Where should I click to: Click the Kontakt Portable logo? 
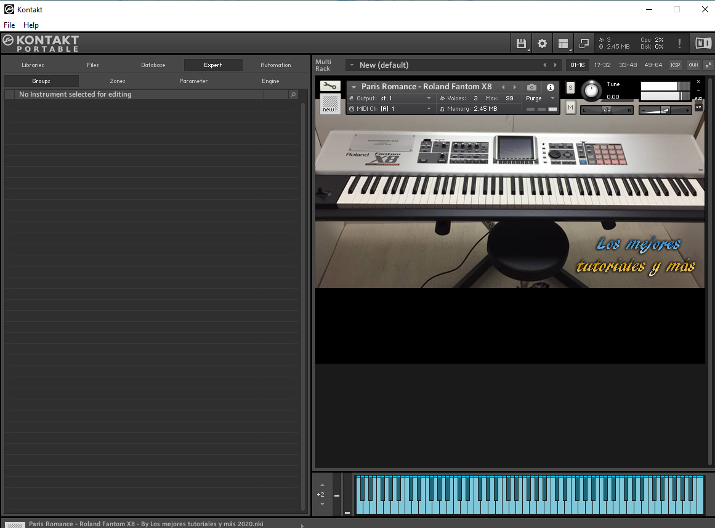click(x=41, y=43)
